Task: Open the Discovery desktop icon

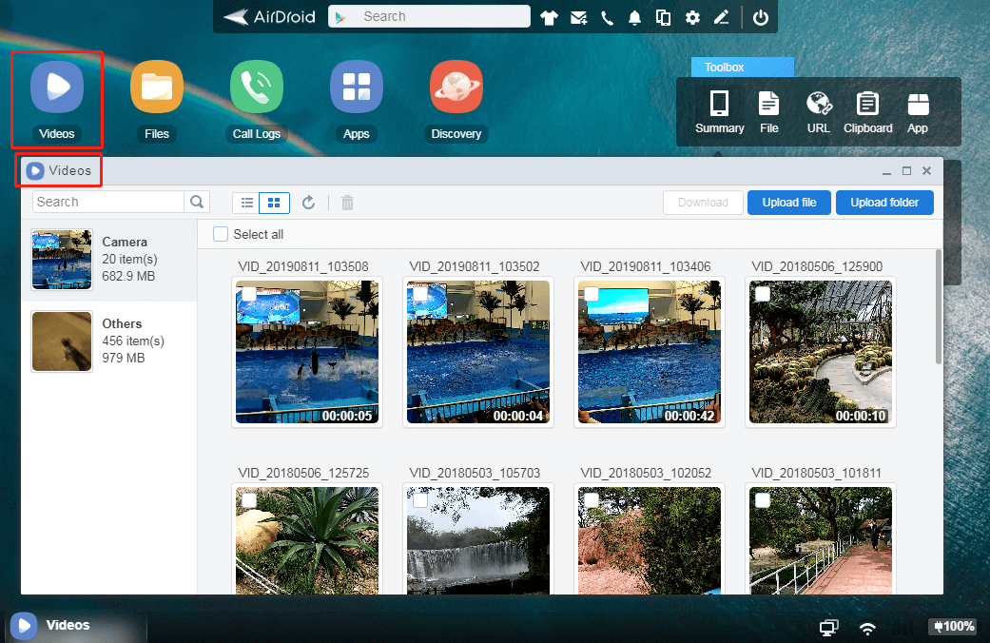Action: pyautogui.click(x=456, y=88)
